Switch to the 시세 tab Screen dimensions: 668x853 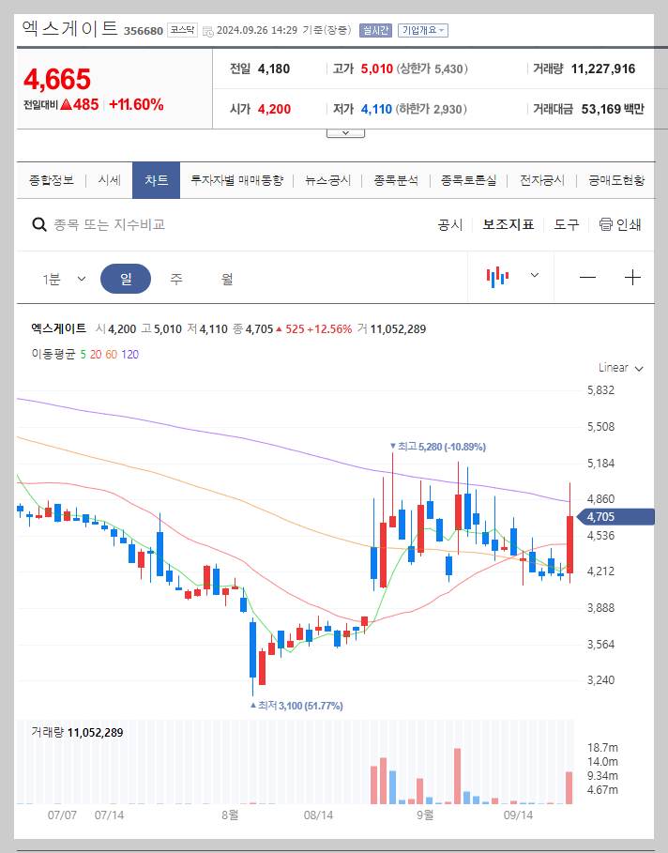tap(108, 179)
